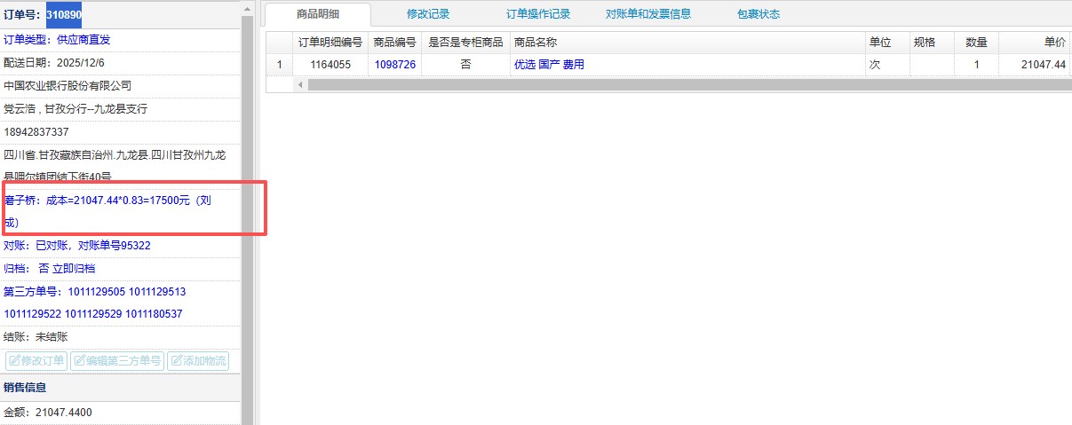Click the up arrow of the left panel scrollbar
Viewport: 1072px width, 425px height.
coord(248,7)
